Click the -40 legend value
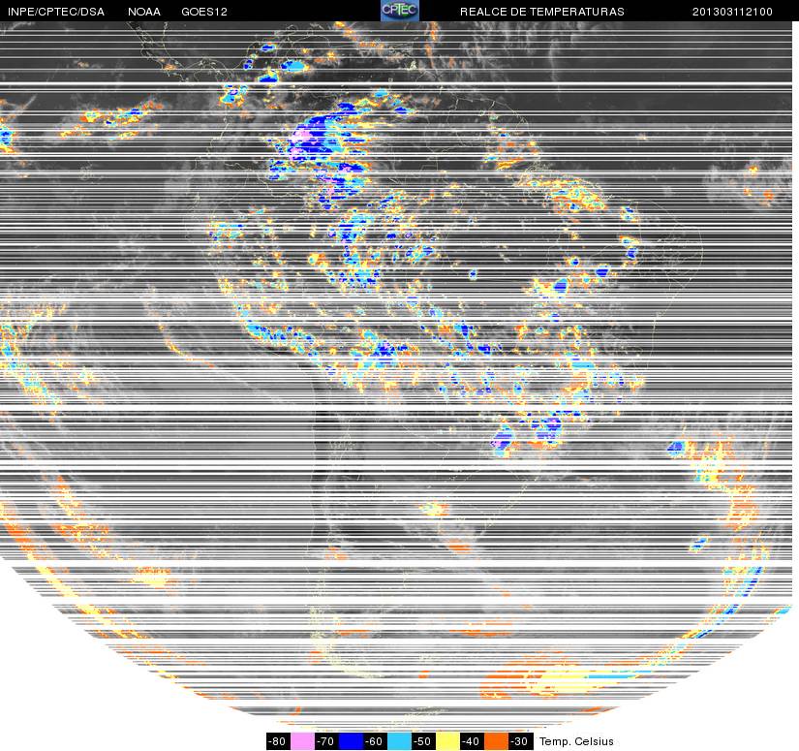 coord(472,741)
